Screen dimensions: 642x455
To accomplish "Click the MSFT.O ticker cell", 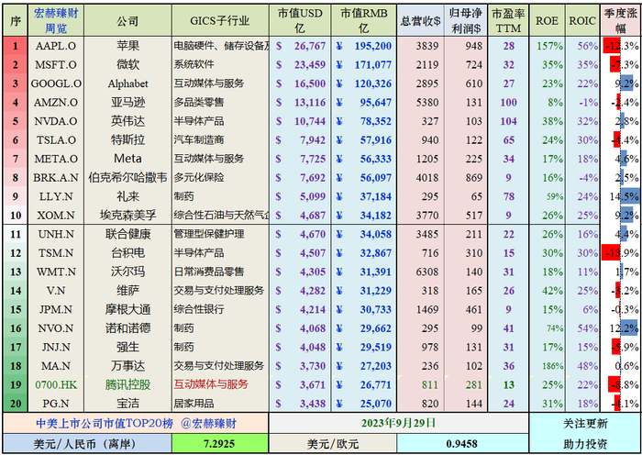I will (56, 65).
